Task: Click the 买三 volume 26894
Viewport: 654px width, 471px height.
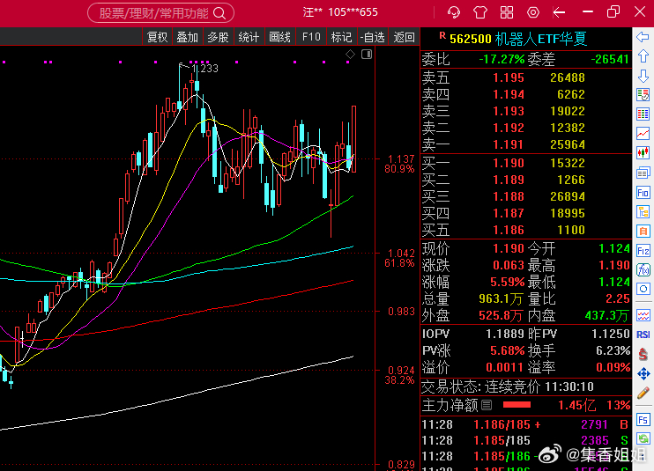Action: 568,196
